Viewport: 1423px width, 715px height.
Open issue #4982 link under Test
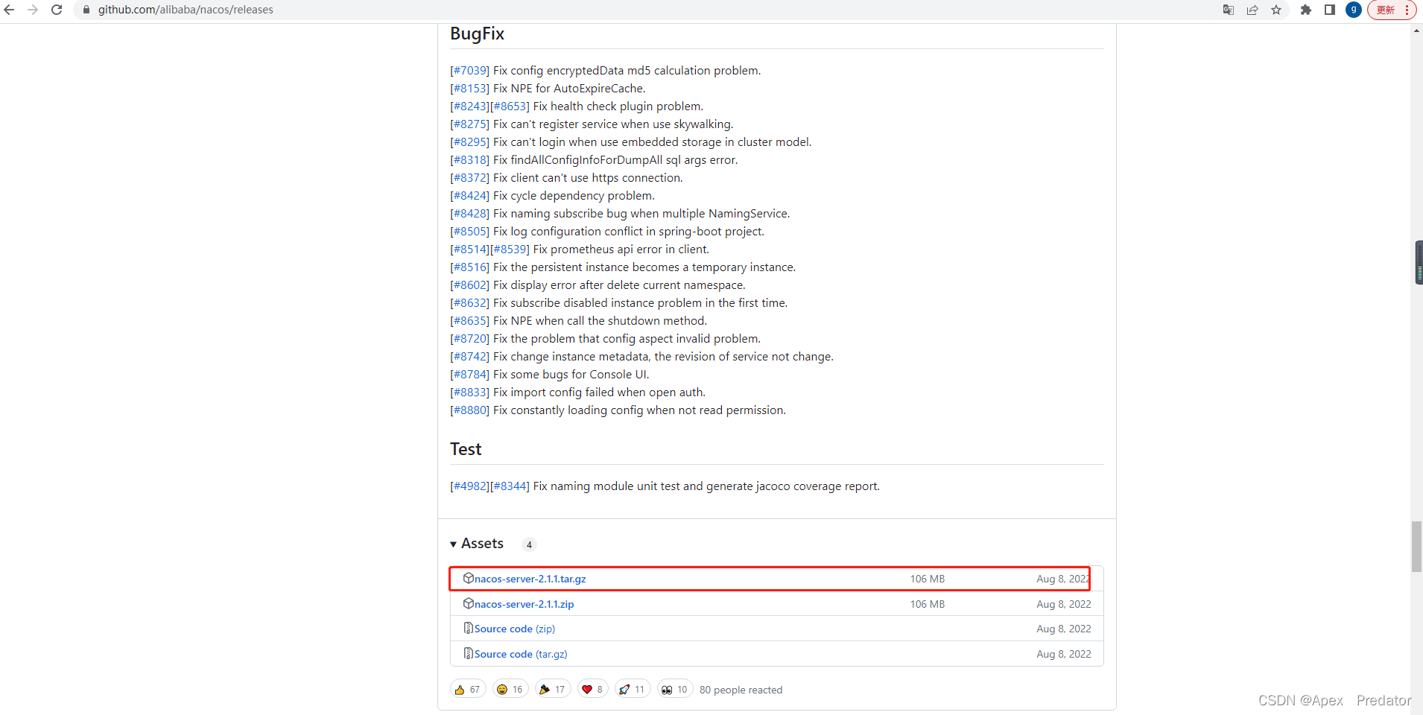coord(469,486)
